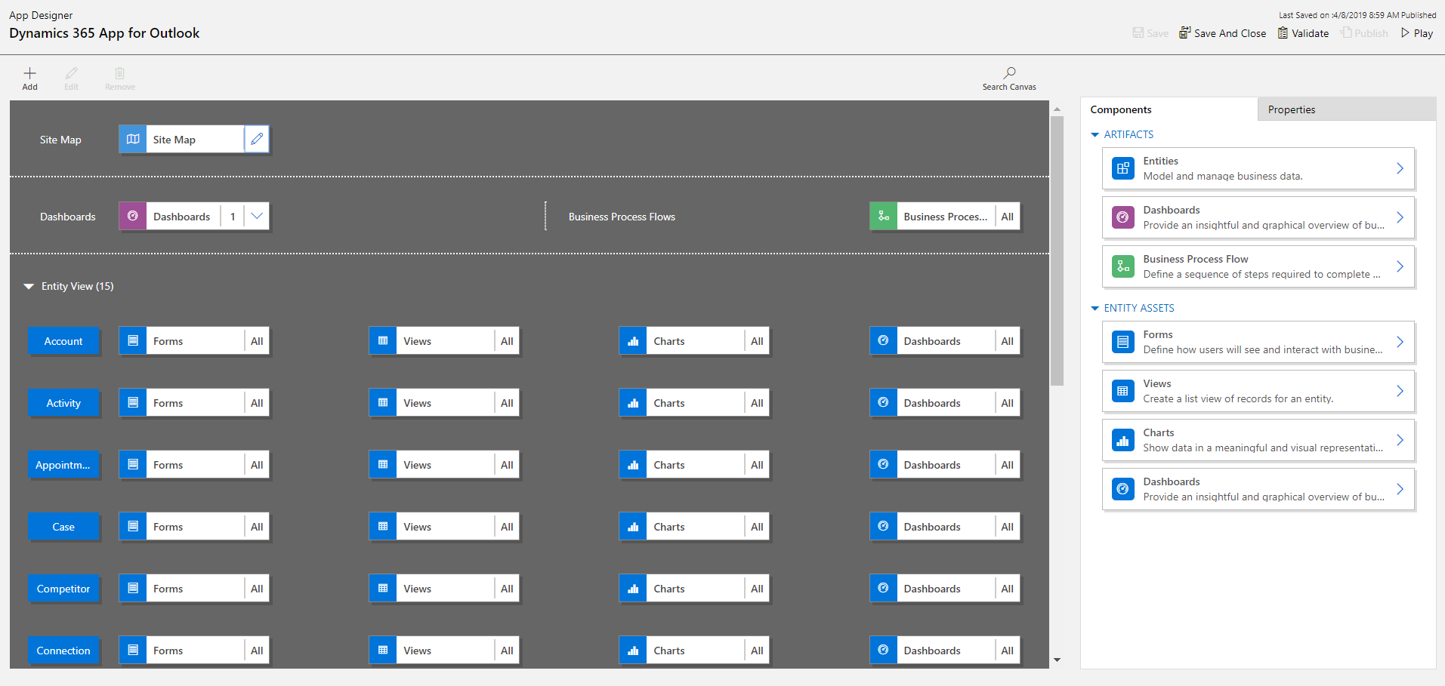Expand the Dashboards dropdown chevron on the canvas
Viewport: 1445px width, 686px height.
coord(257,217)
